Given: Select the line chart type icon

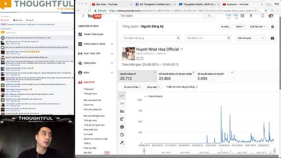Looking at the screenshot, I should (x=122, y=96).
